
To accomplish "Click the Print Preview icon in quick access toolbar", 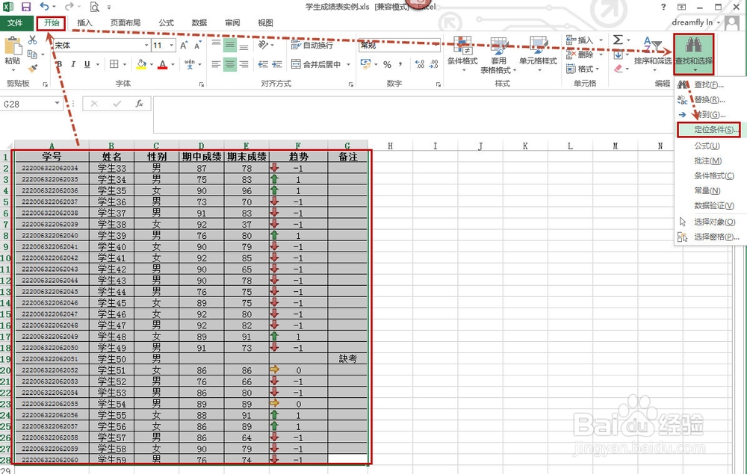I will [x=95, y=7].
